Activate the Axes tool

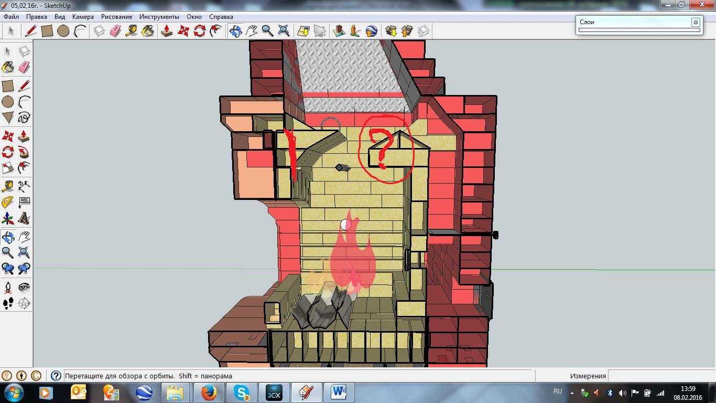pos(8,218)
